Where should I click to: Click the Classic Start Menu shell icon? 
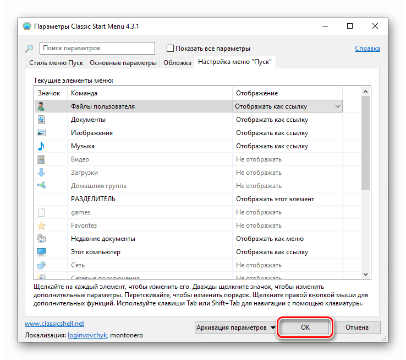click(27, 26)
